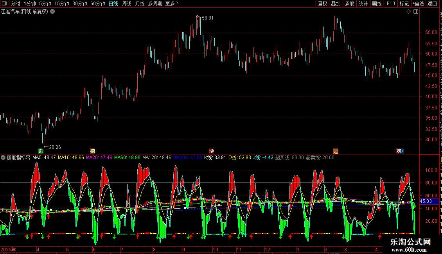Switch to 月线 monthly view
The width and height of the screenshot is (442, 254).
tap(140, 4)
